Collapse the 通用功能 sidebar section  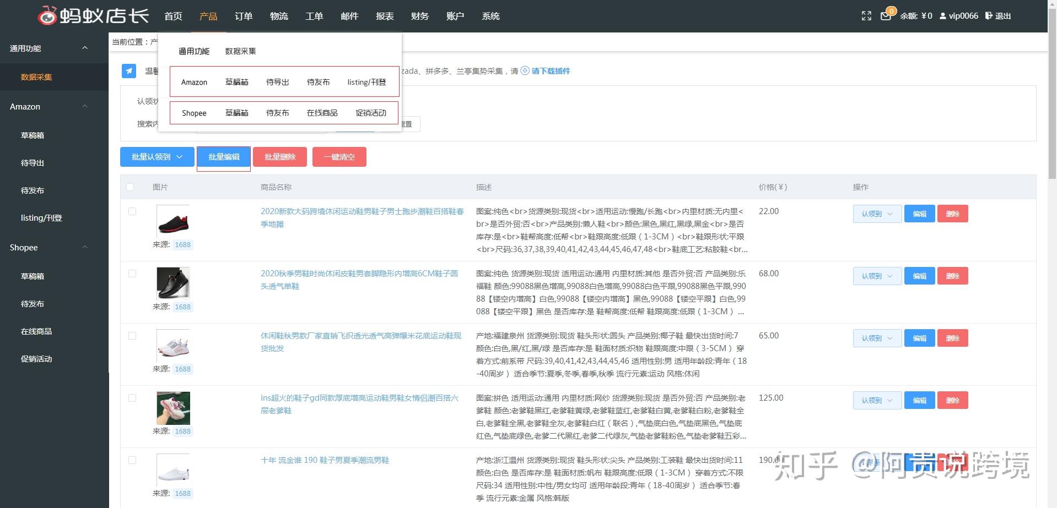pyautogui.click(x=85, y=48)
